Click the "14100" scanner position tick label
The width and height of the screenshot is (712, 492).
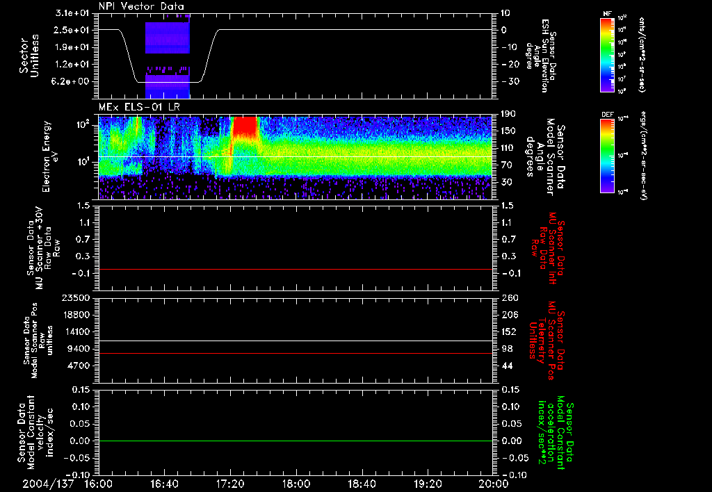75,331
